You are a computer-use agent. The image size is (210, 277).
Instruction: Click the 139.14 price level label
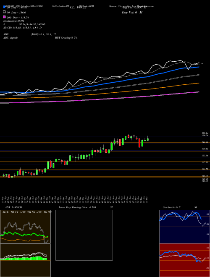(205, 149)
